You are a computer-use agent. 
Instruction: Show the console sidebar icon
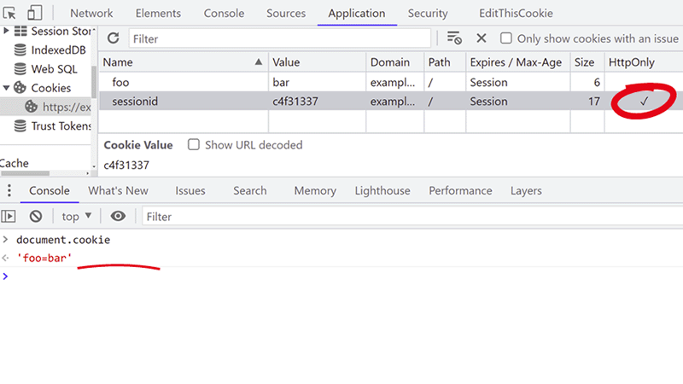9,217
